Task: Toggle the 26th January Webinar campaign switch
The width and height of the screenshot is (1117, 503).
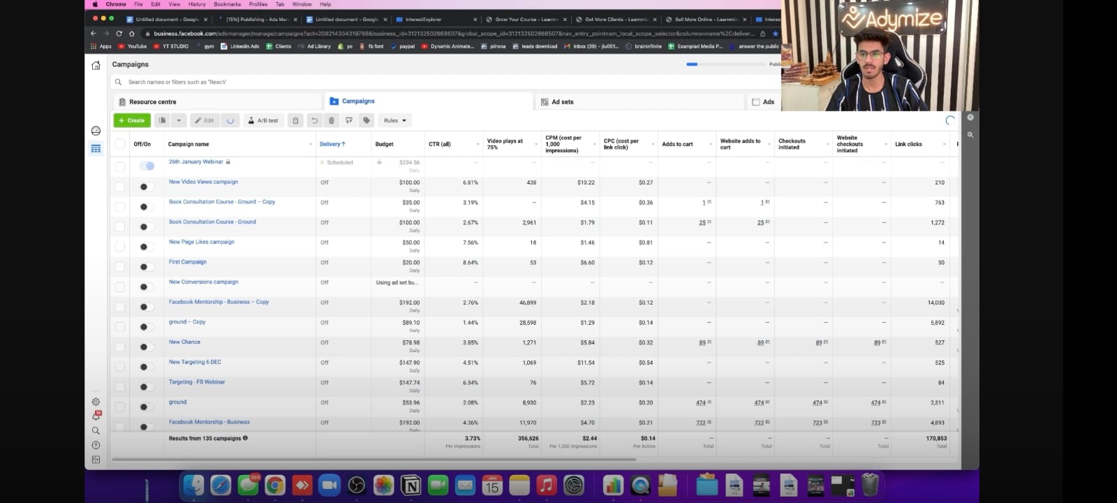Action: pos(147,166)
